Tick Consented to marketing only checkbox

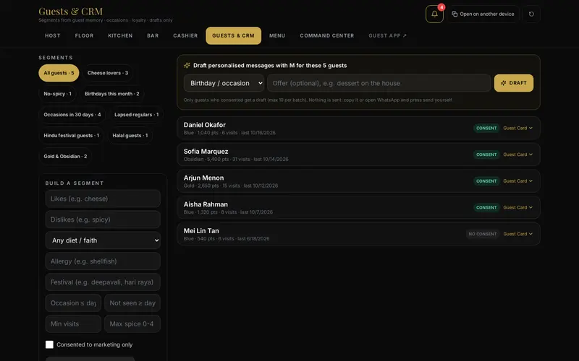pyautogui.click(x=49, y=344)
